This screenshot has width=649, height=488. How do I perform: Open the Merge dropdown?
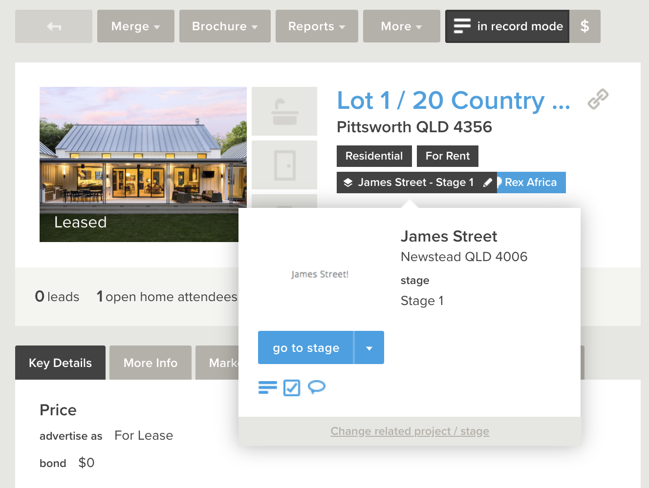[135, 26]
